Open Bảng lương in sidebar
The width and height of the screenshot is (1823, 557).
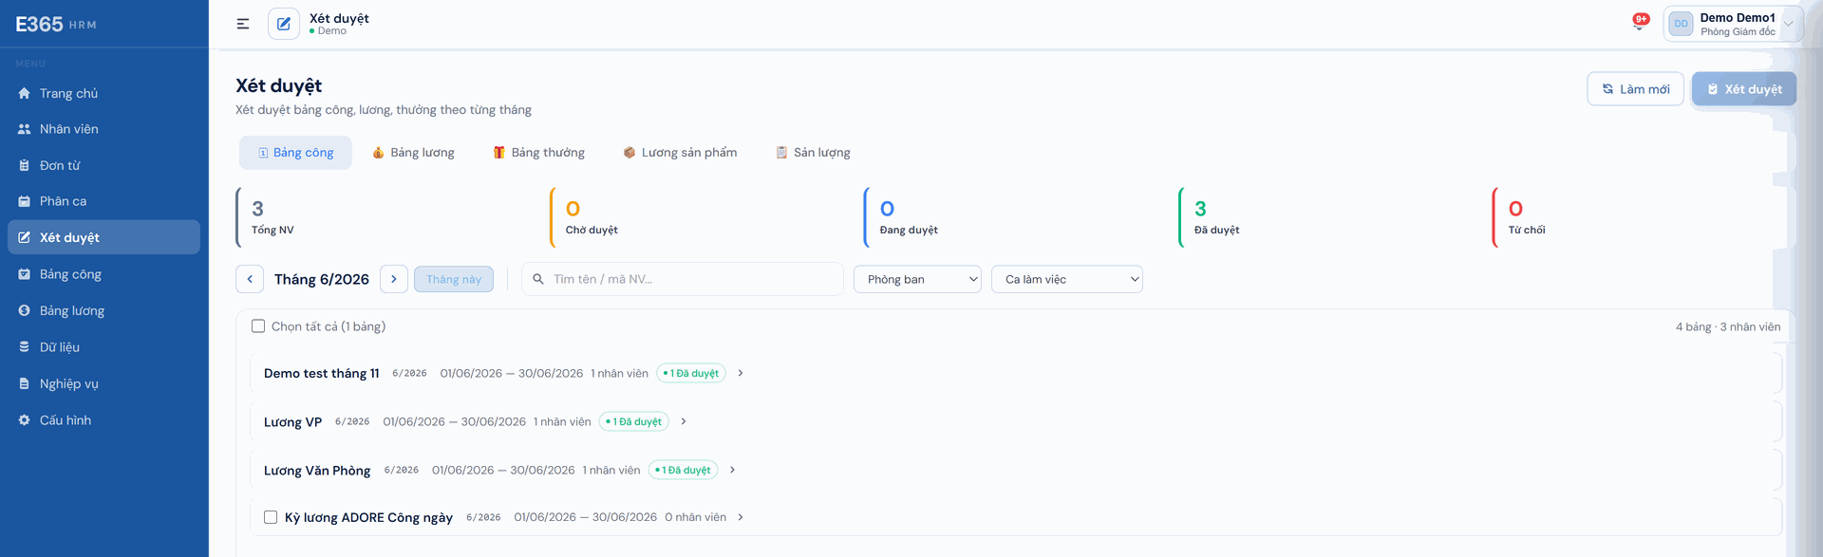coord(104,310)
